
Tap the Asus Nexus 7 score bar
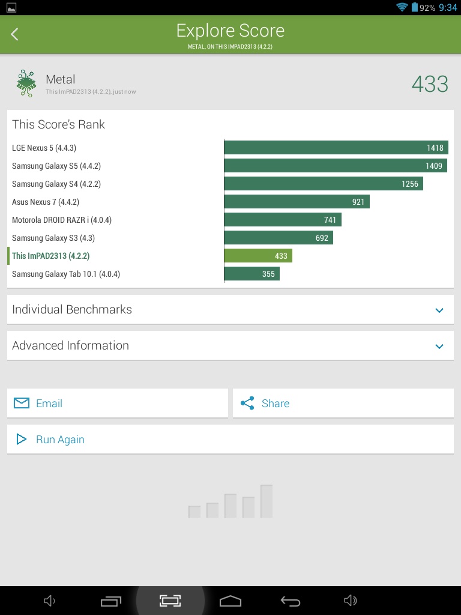point(297,202)
